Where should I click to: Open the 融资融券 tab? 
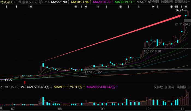pyautogui.click(x=167, y=2)
